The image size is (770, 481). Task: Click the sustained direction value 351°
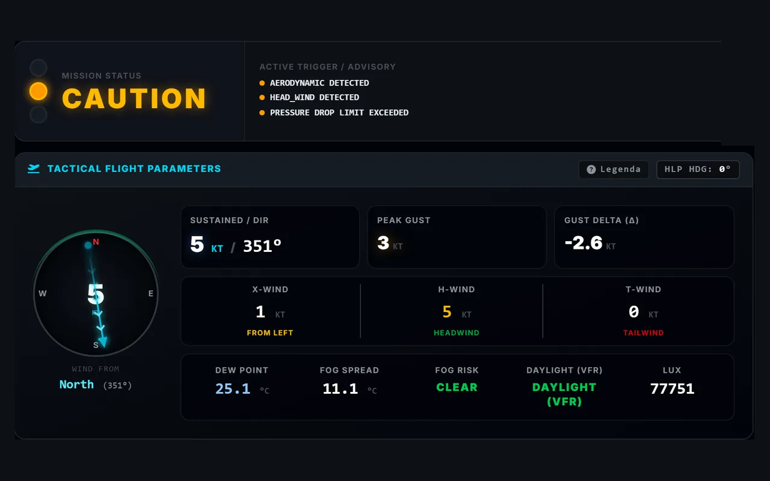click(262, 245)
